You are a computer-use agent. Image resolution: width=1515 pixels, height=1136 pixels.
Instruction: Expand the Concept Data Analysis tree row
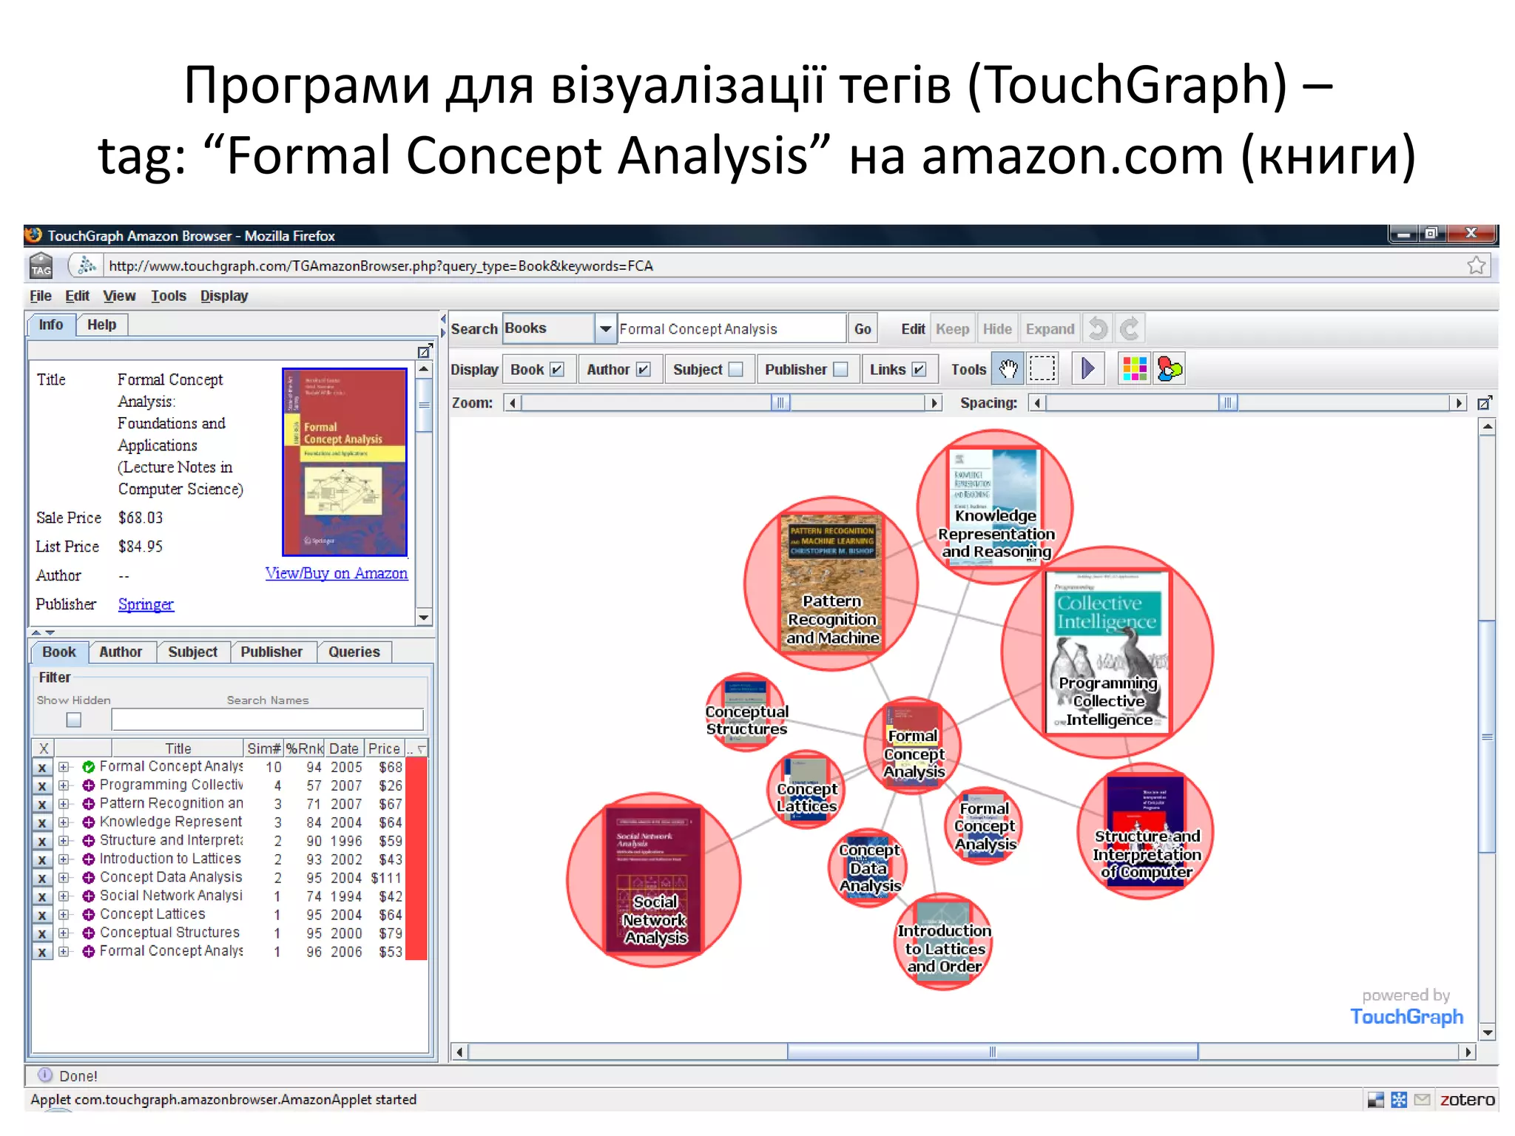coord(64,878)
